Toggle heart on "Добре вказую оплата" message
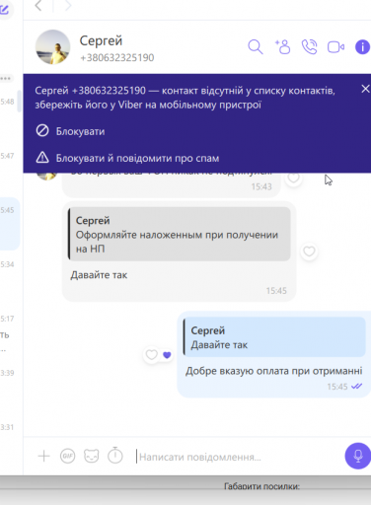The width and height of the screenshot is (371, 505). (152, 355)
